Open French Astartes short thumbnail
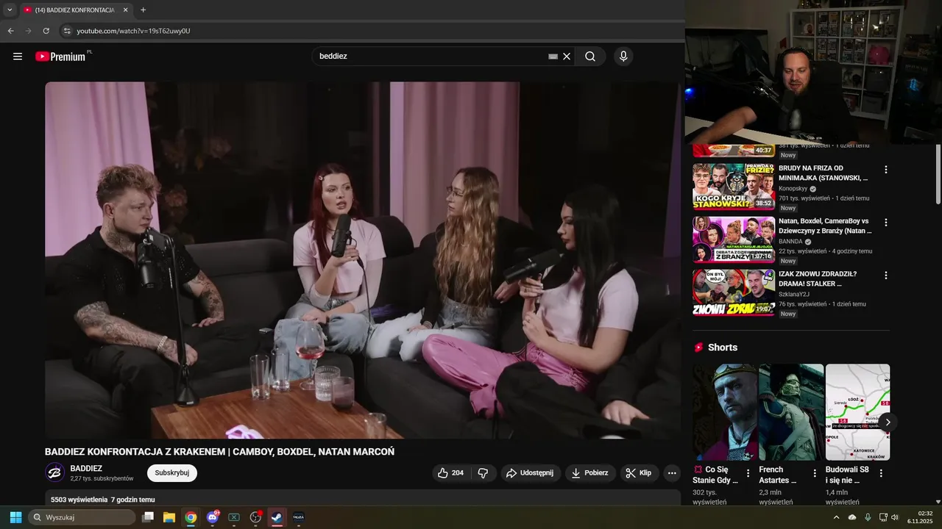 [x=791, y=412]
